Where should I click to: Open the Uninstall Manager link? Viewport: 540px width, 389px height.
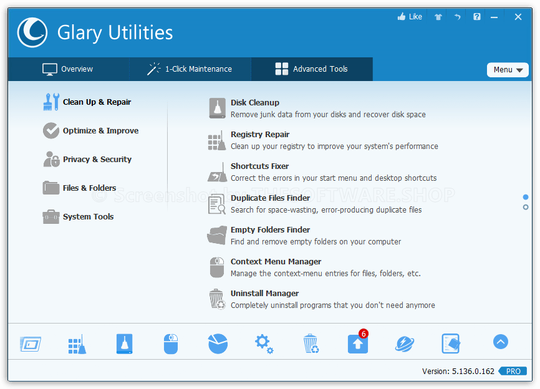pos(264,293)
